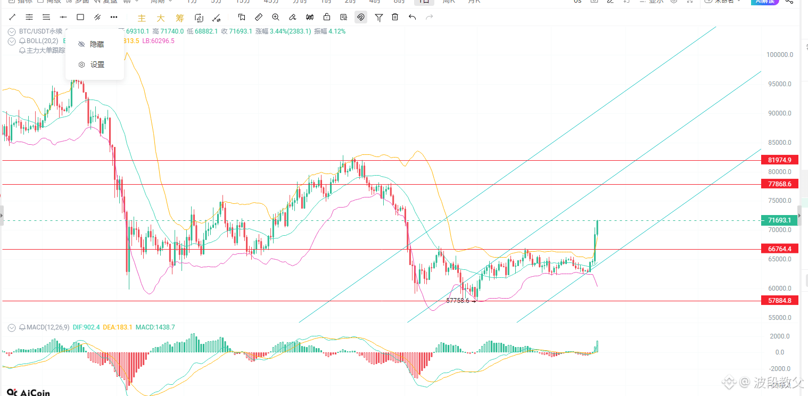808x396 pixels.
Task: Select the trend line drawing tool
Action: point(12,17)
